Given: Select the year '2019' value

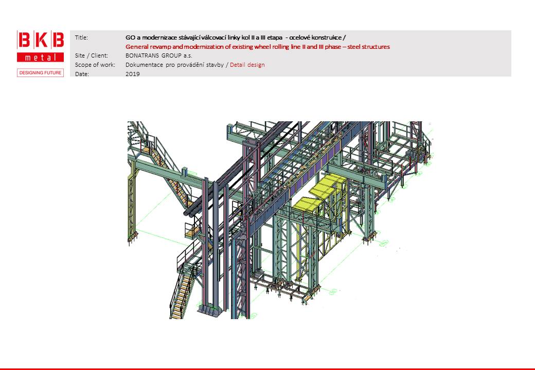Looking at the screenshot, I should [x=132, y=74].
